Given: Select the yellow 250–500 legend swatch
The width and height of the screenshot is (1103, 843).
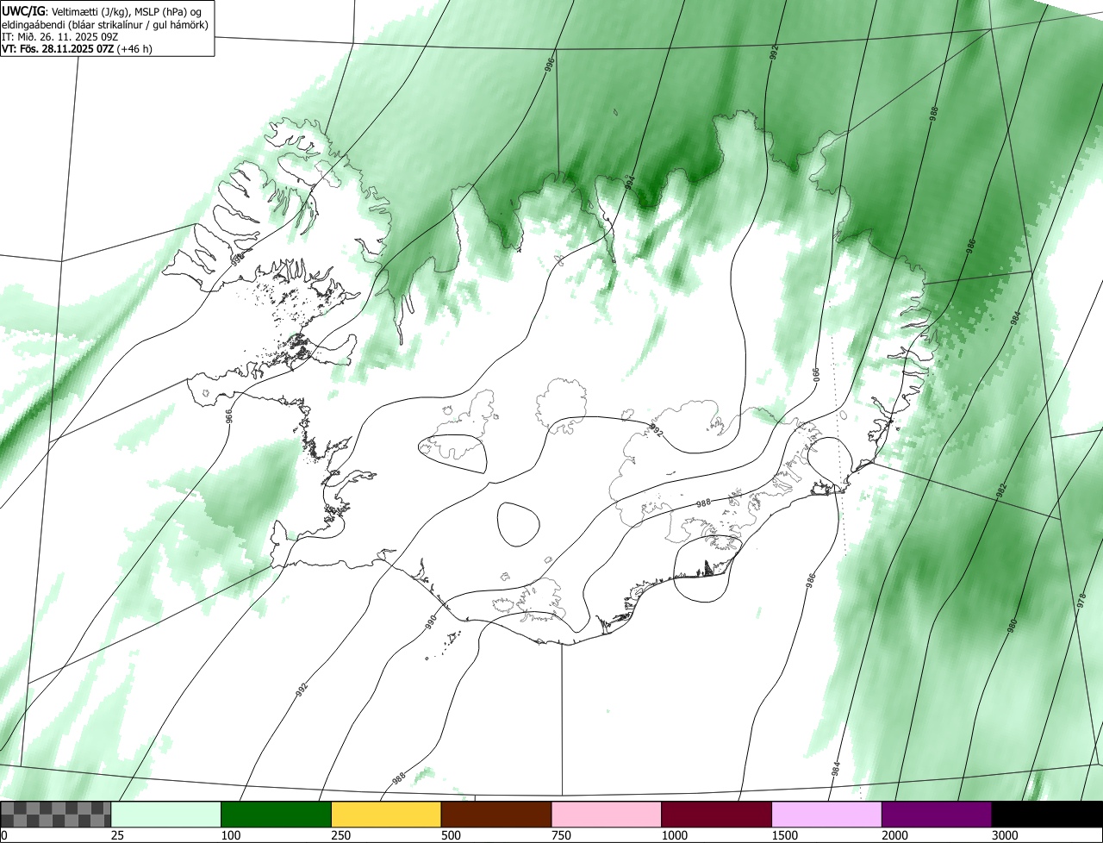Looking at the screenshot, I should 386,815.
